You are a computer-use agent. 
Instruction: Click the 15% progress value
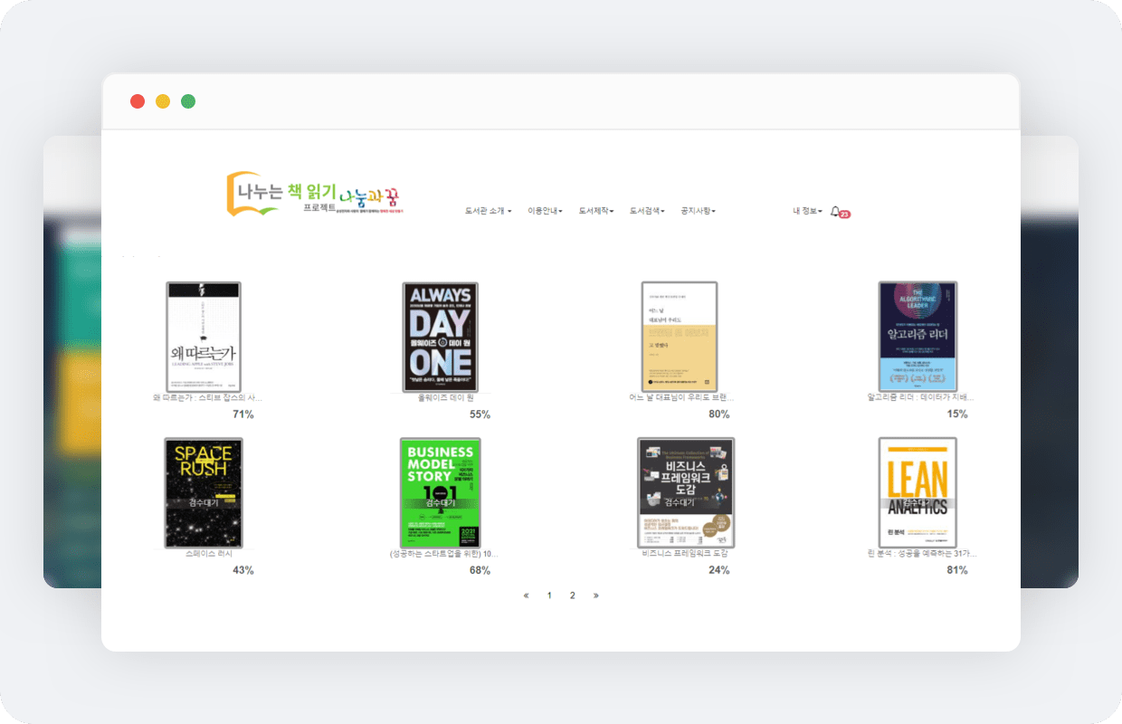coord(957,414)
